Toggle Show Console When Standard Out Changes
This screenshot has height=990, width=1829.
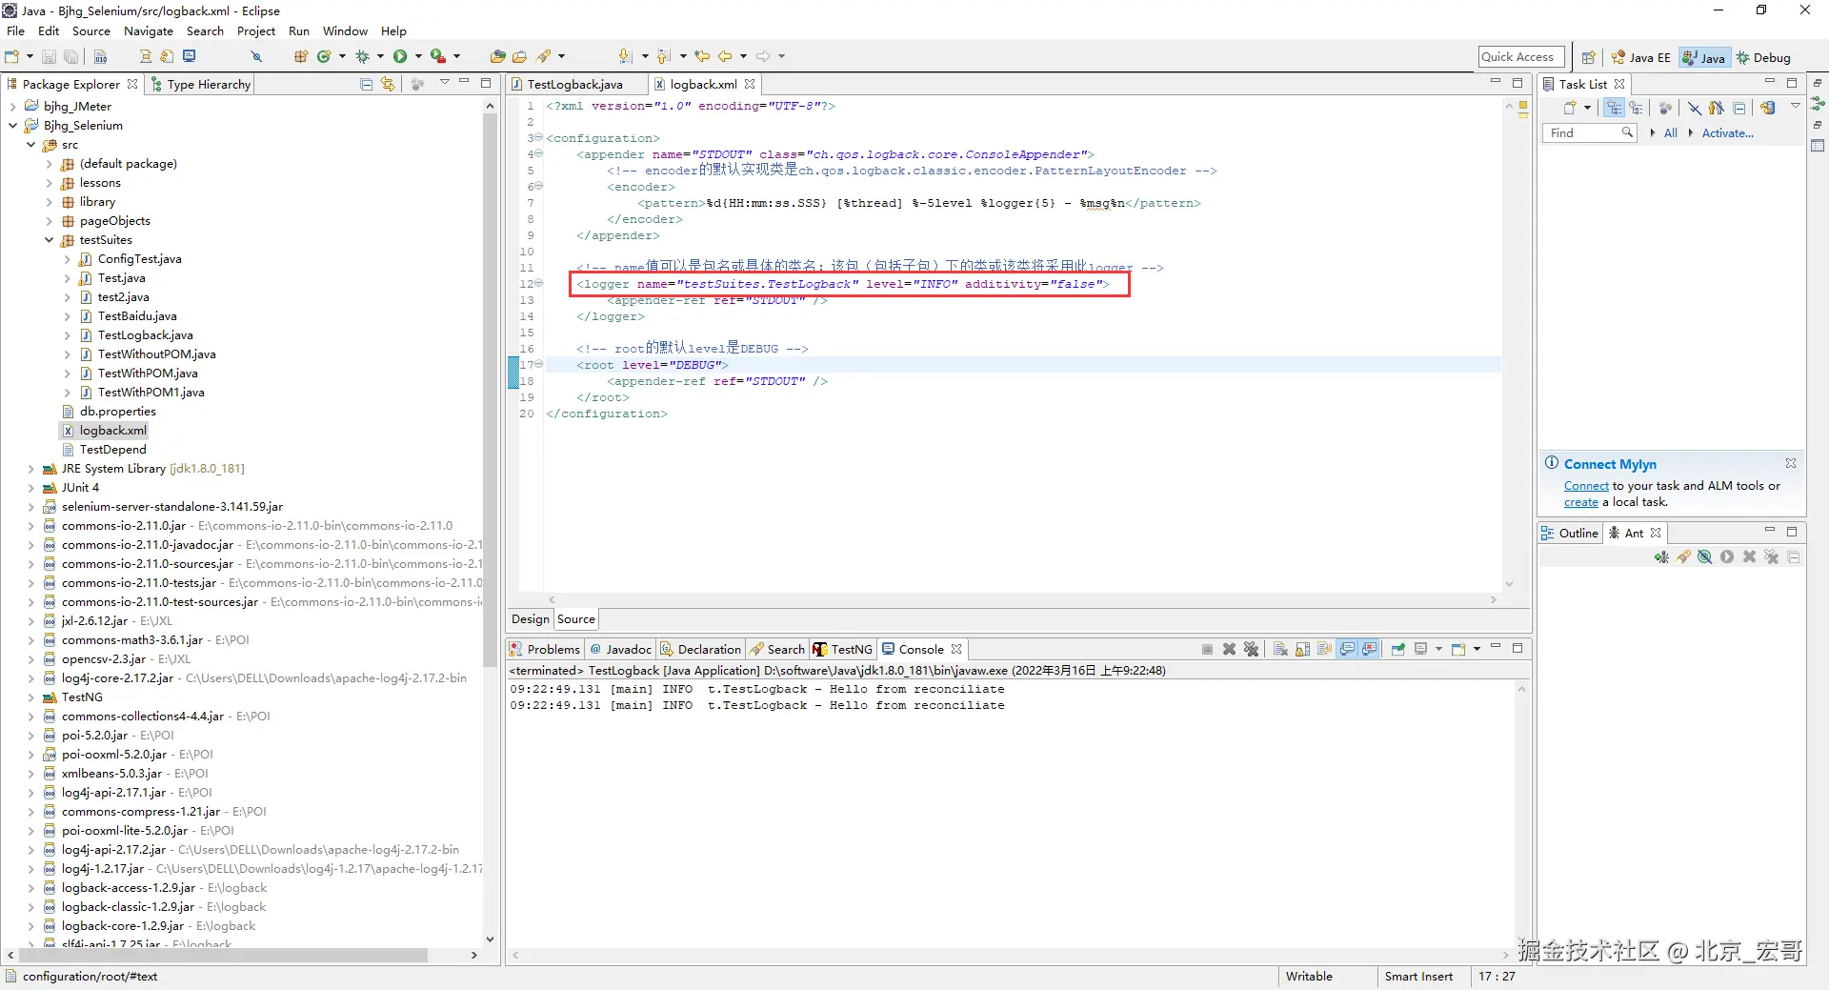pos(1347,650)
